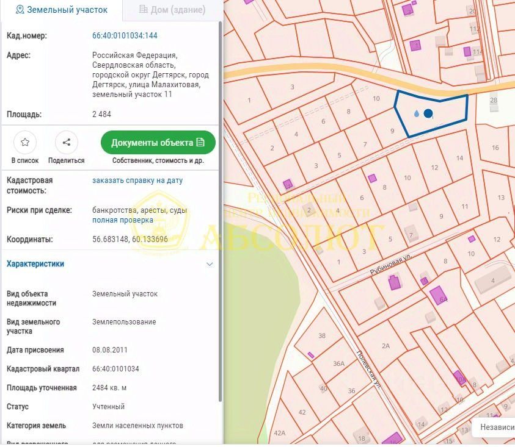515x447 pixels.
Task: Click the share icon
Action: pyautogui.click(x=67, y=142)
